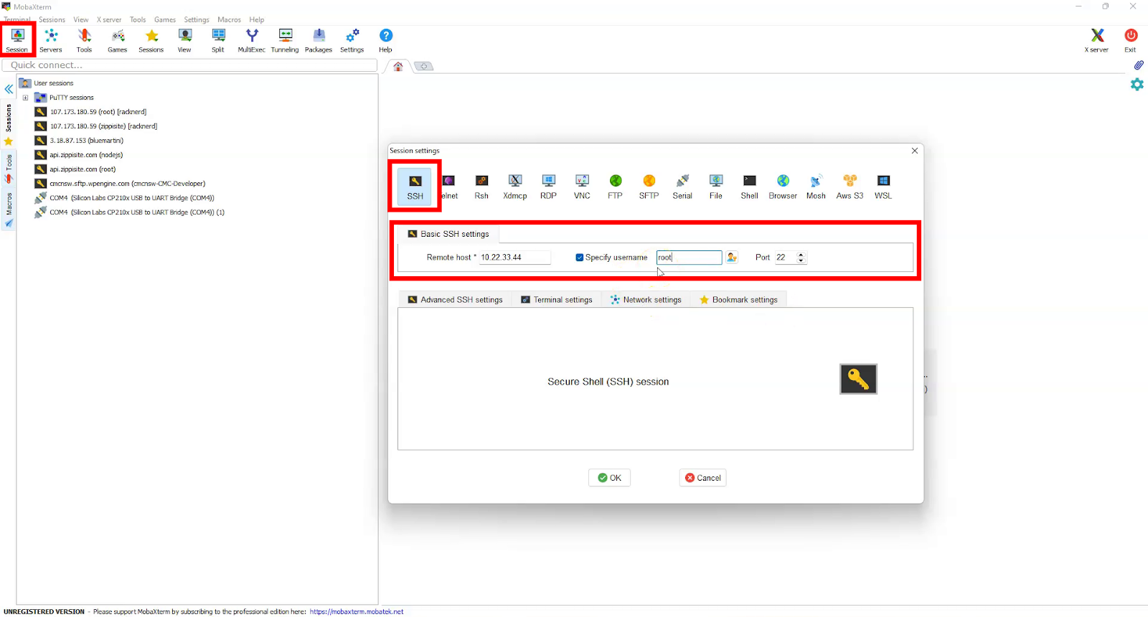
Task: Click the Session toolbar icon
Action: pos(17,40)
